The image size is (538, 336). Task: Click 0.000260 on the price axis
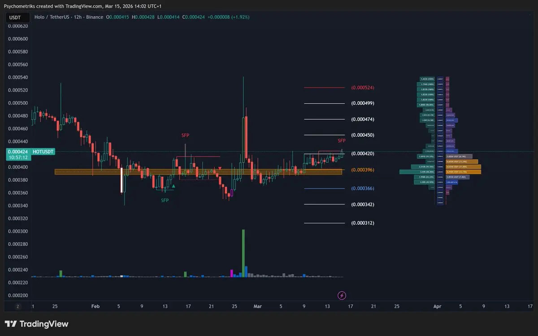tap(18, 257)
